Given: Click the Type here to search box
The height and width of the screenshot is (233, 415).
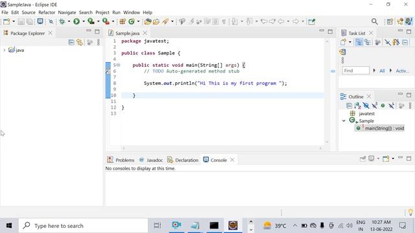Looking at the screenshot, I should point(83,226).
